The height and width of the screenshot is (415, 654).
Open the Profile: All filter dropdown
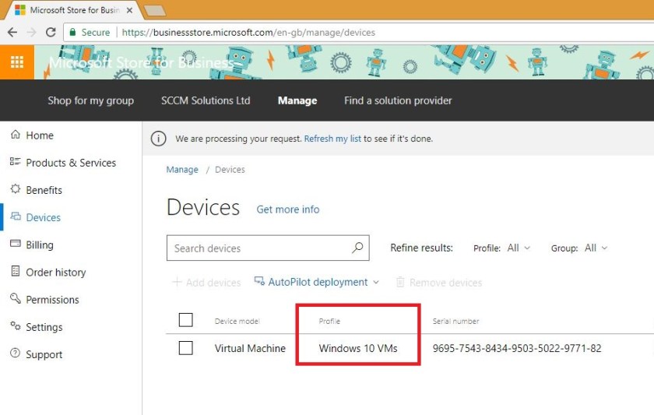[501, 248]
